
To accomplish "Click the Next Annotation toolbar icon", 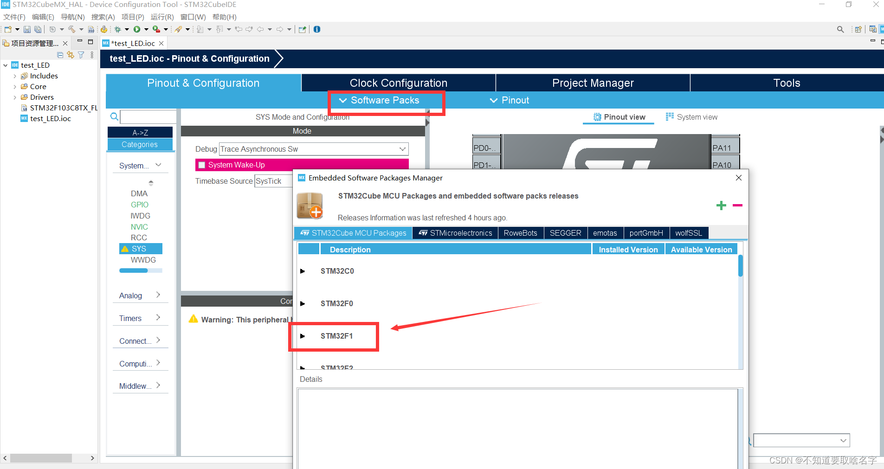I will (200, 29).
